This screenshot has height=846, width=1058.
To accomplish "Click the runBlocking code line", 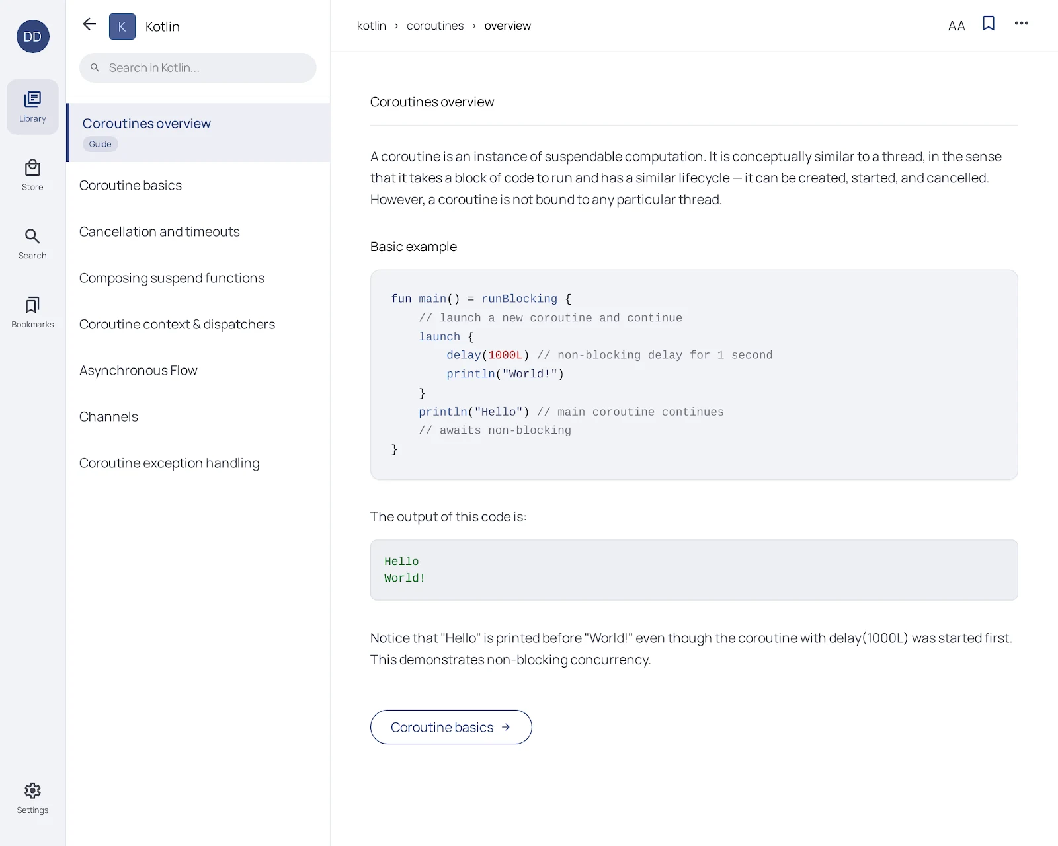I will 481,299.
